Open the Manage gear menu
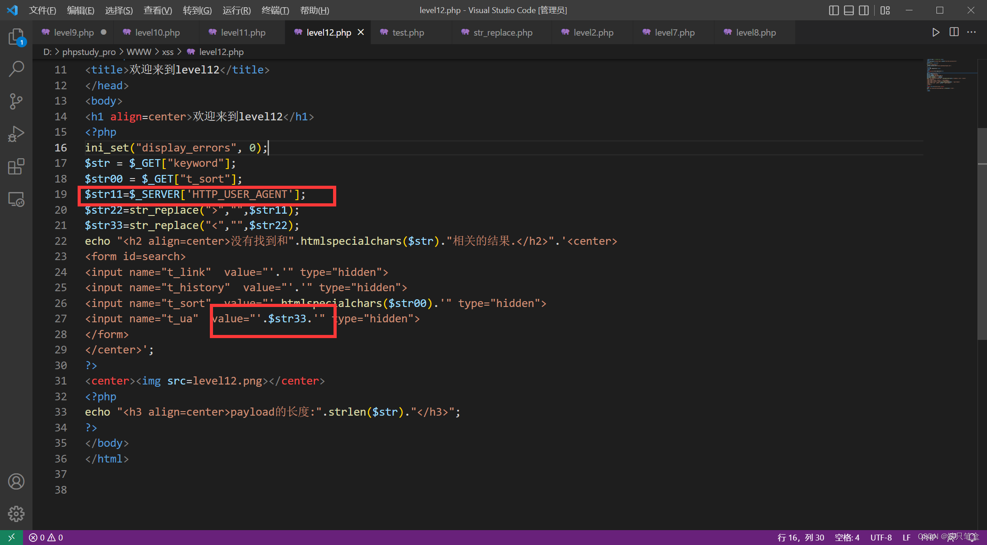The width and height of the screenshot is (987, 545). point(16,513)
